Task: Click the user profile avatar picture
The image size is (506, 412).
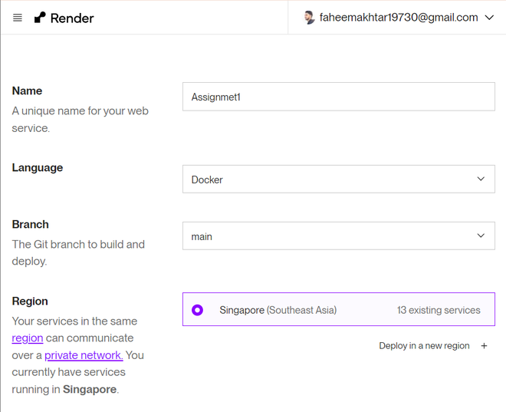Action: 310,18
